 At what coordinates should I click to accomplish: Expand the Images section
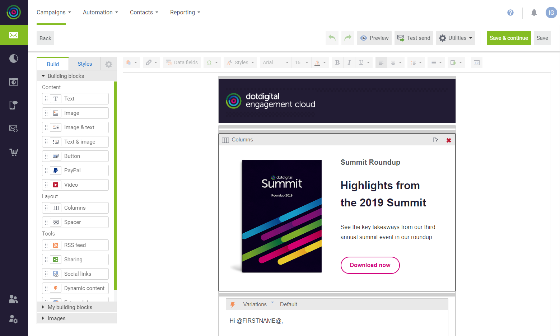[x=56, y=318]
